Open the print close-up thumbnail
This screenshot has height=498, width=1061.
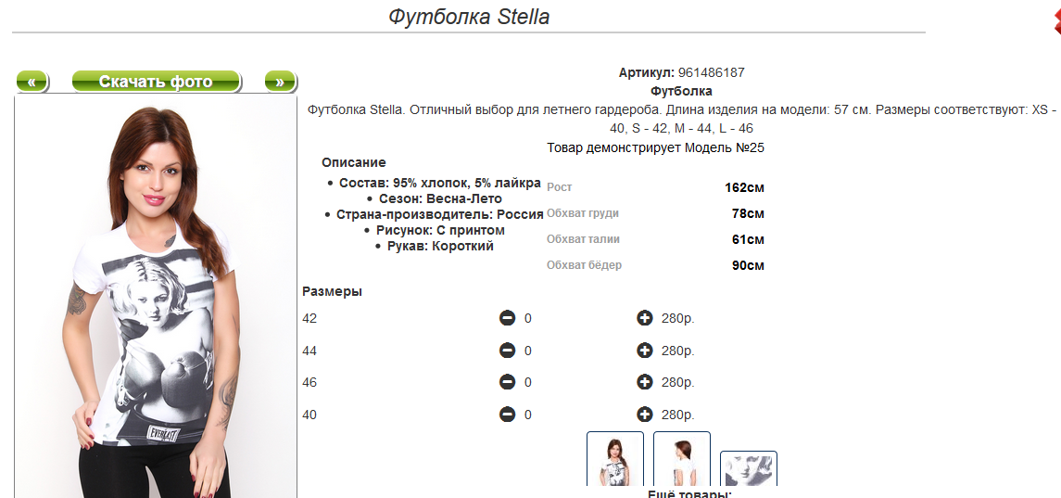tap(749, 469)
